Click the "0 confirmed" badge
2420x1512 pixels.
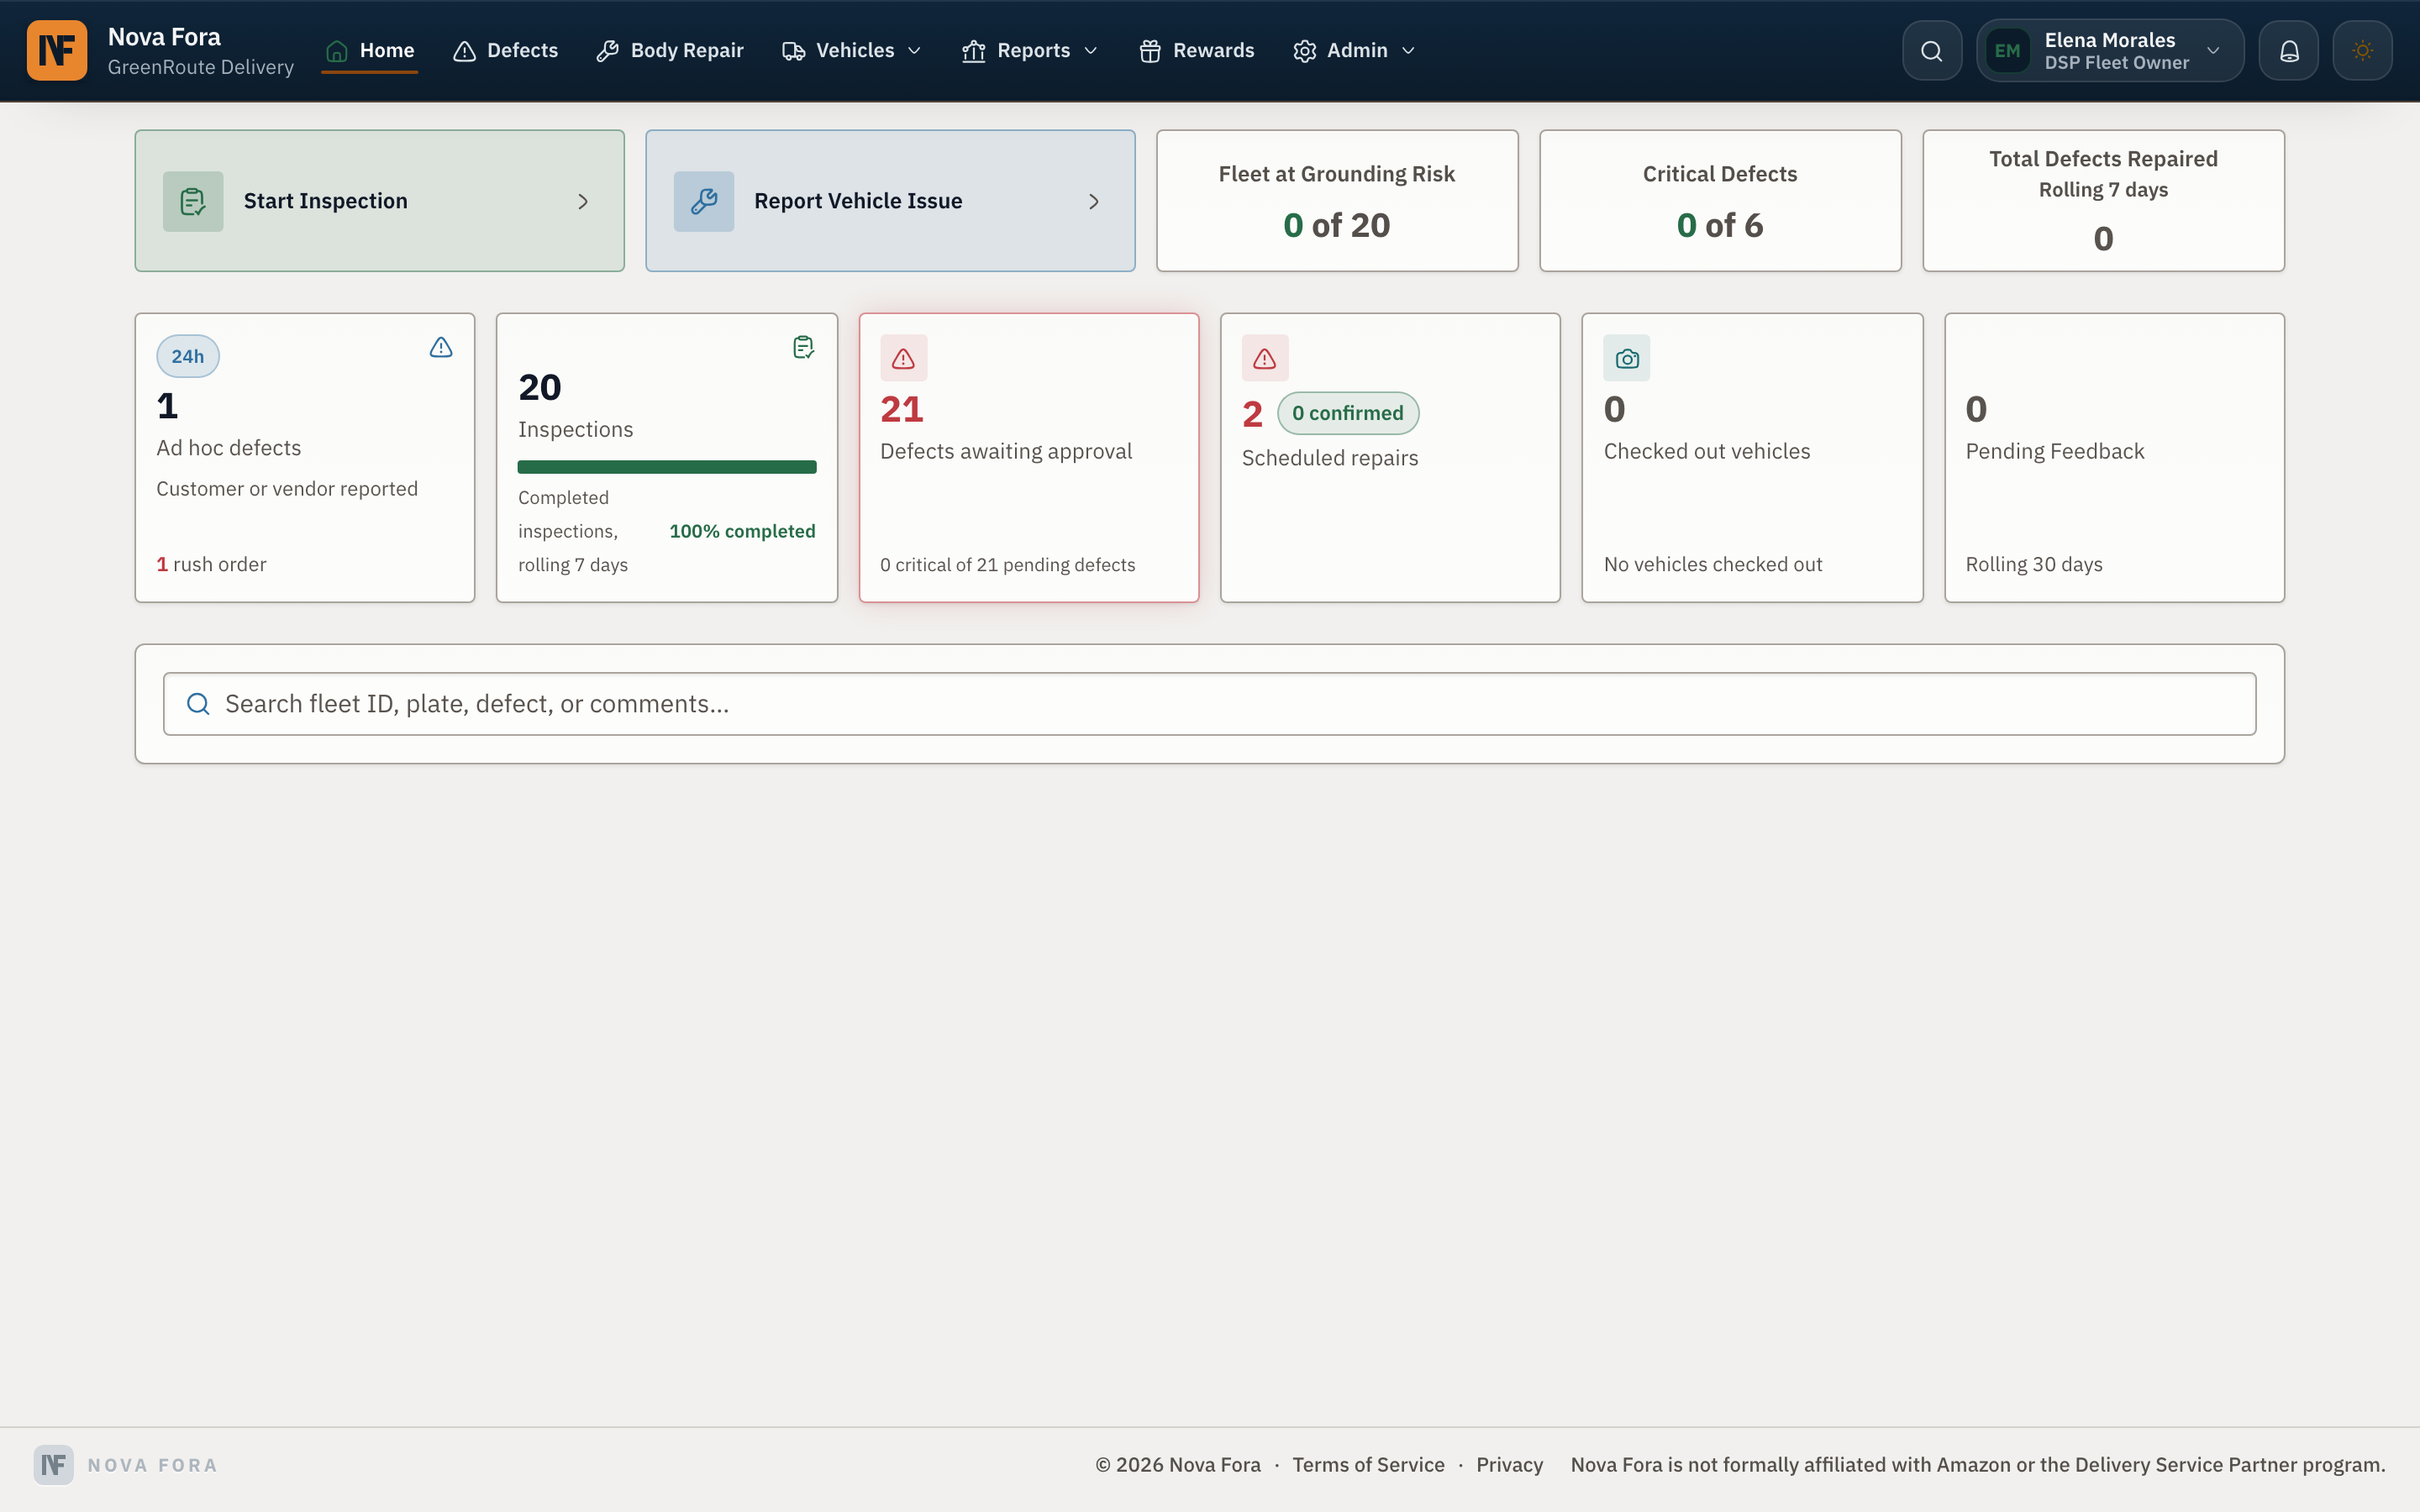tap(1348, 413)
